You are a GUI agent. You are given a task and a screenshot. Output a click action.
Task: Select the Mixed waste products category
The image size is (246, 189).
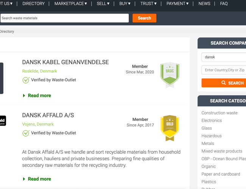click(222, 151)
